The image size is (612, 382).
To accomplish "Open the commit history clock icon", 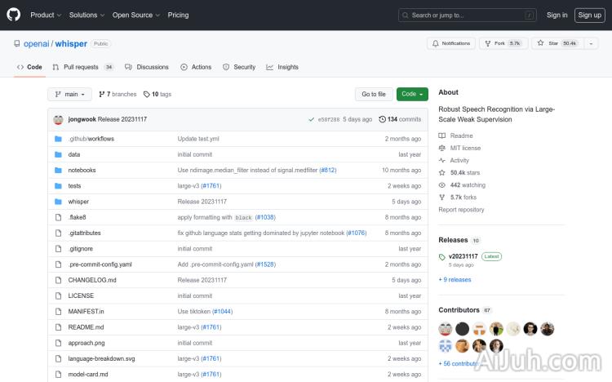I will (x=383, y=119).
